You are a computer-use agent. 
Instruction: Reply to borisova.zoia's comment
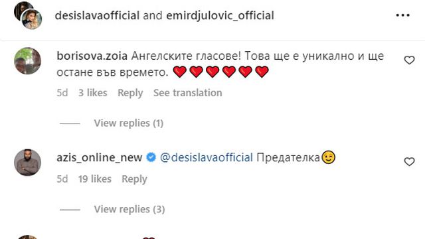click(130, 93)
